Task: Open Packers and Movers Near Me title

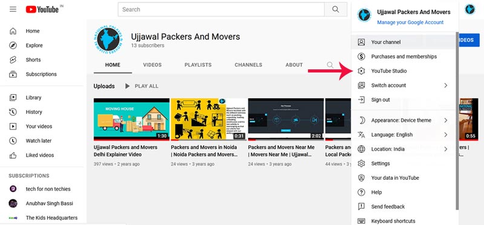Action: click(x=281, y=151)
